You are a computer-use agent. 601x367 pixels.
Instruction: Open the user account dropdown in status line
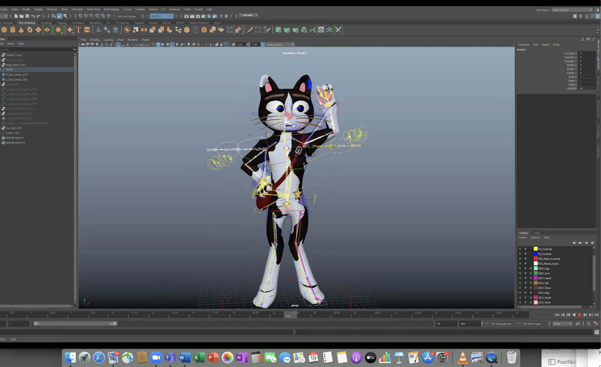tap(248, 15)
